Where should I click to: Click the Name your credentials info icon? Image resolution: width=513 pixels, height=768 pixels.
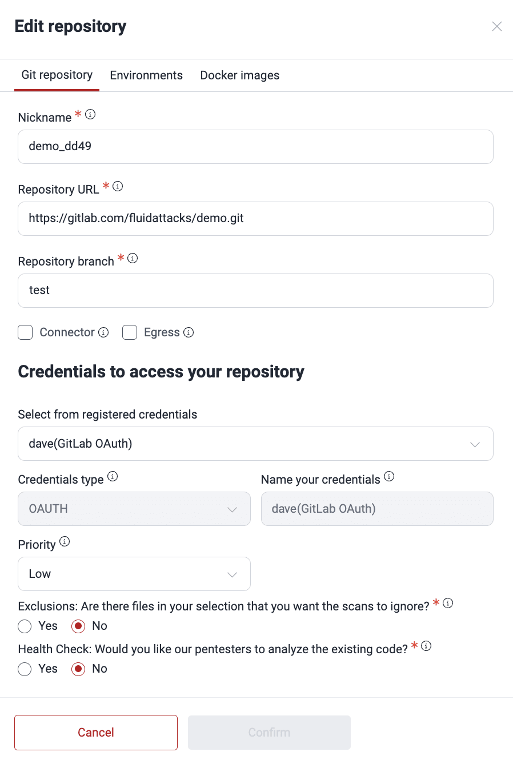point(389,476)
